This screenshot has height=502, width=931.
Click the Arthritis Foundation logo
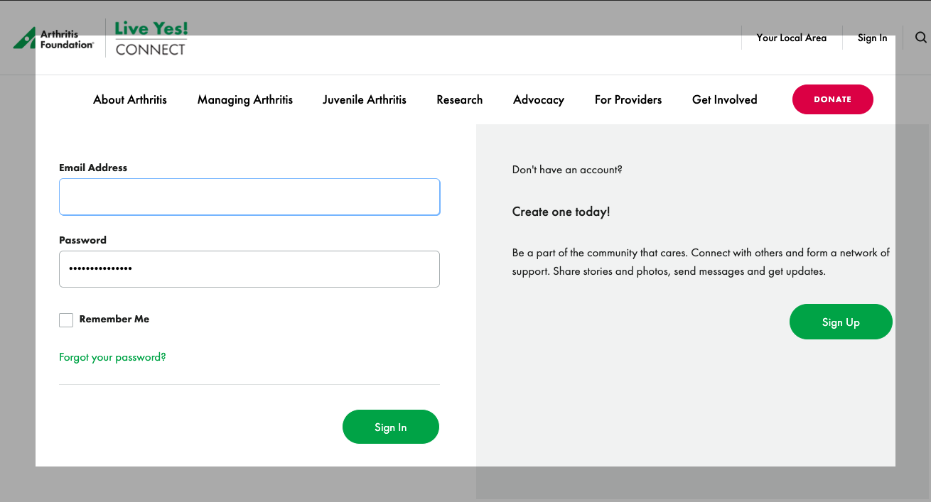click(x=54, y=38)
